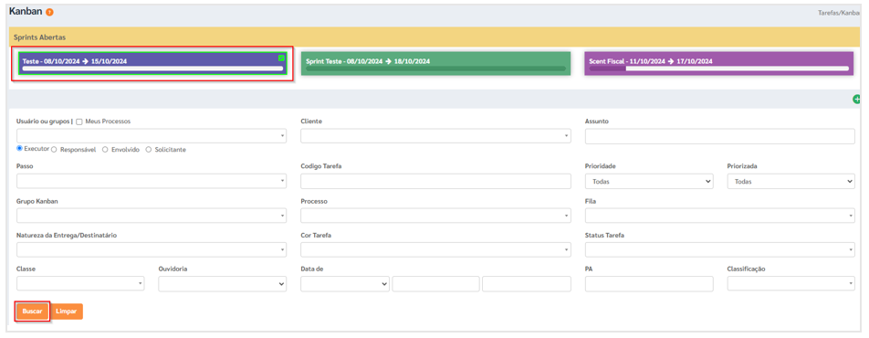Open the Prioridade dropdown
The width and height of the screenshot is (869, 338).
pos(649,181)
